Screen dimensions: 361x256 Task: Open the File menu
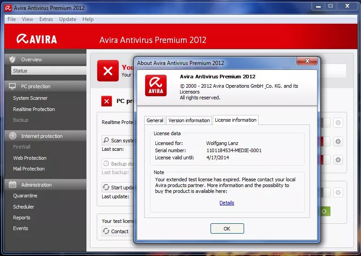[12, 19]
